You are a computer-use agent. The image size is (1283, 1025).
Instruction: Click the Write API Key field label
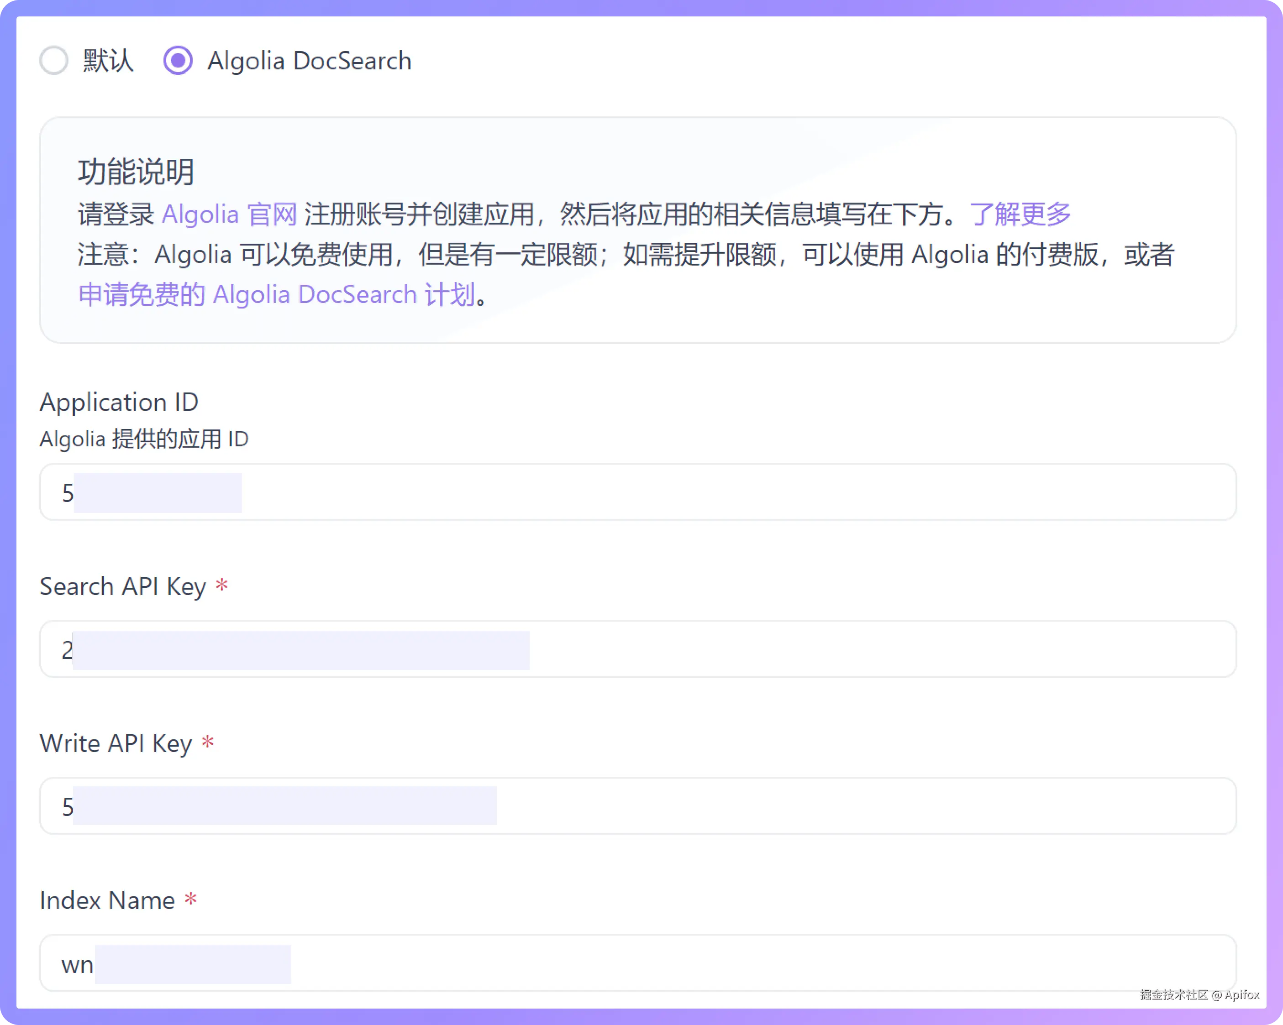(116, 743)
